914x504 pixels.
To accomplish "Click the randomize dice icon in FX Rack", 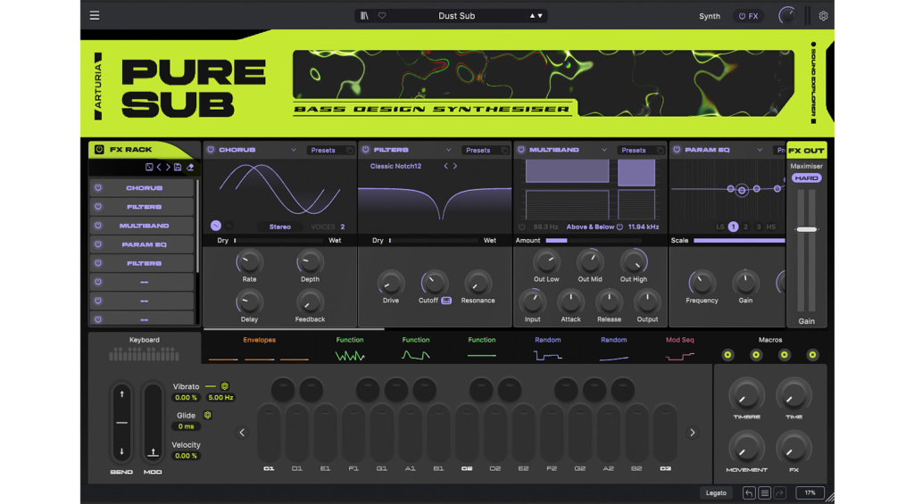I will coord(149,167).
